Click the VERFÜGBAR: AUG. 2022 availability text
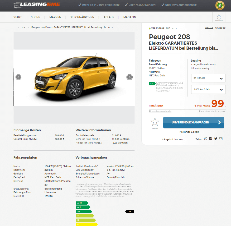 coord(164,29)
